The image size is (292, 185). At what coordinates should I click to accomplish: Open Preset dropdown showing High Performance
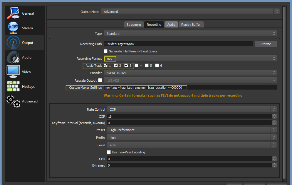(192, 130)
